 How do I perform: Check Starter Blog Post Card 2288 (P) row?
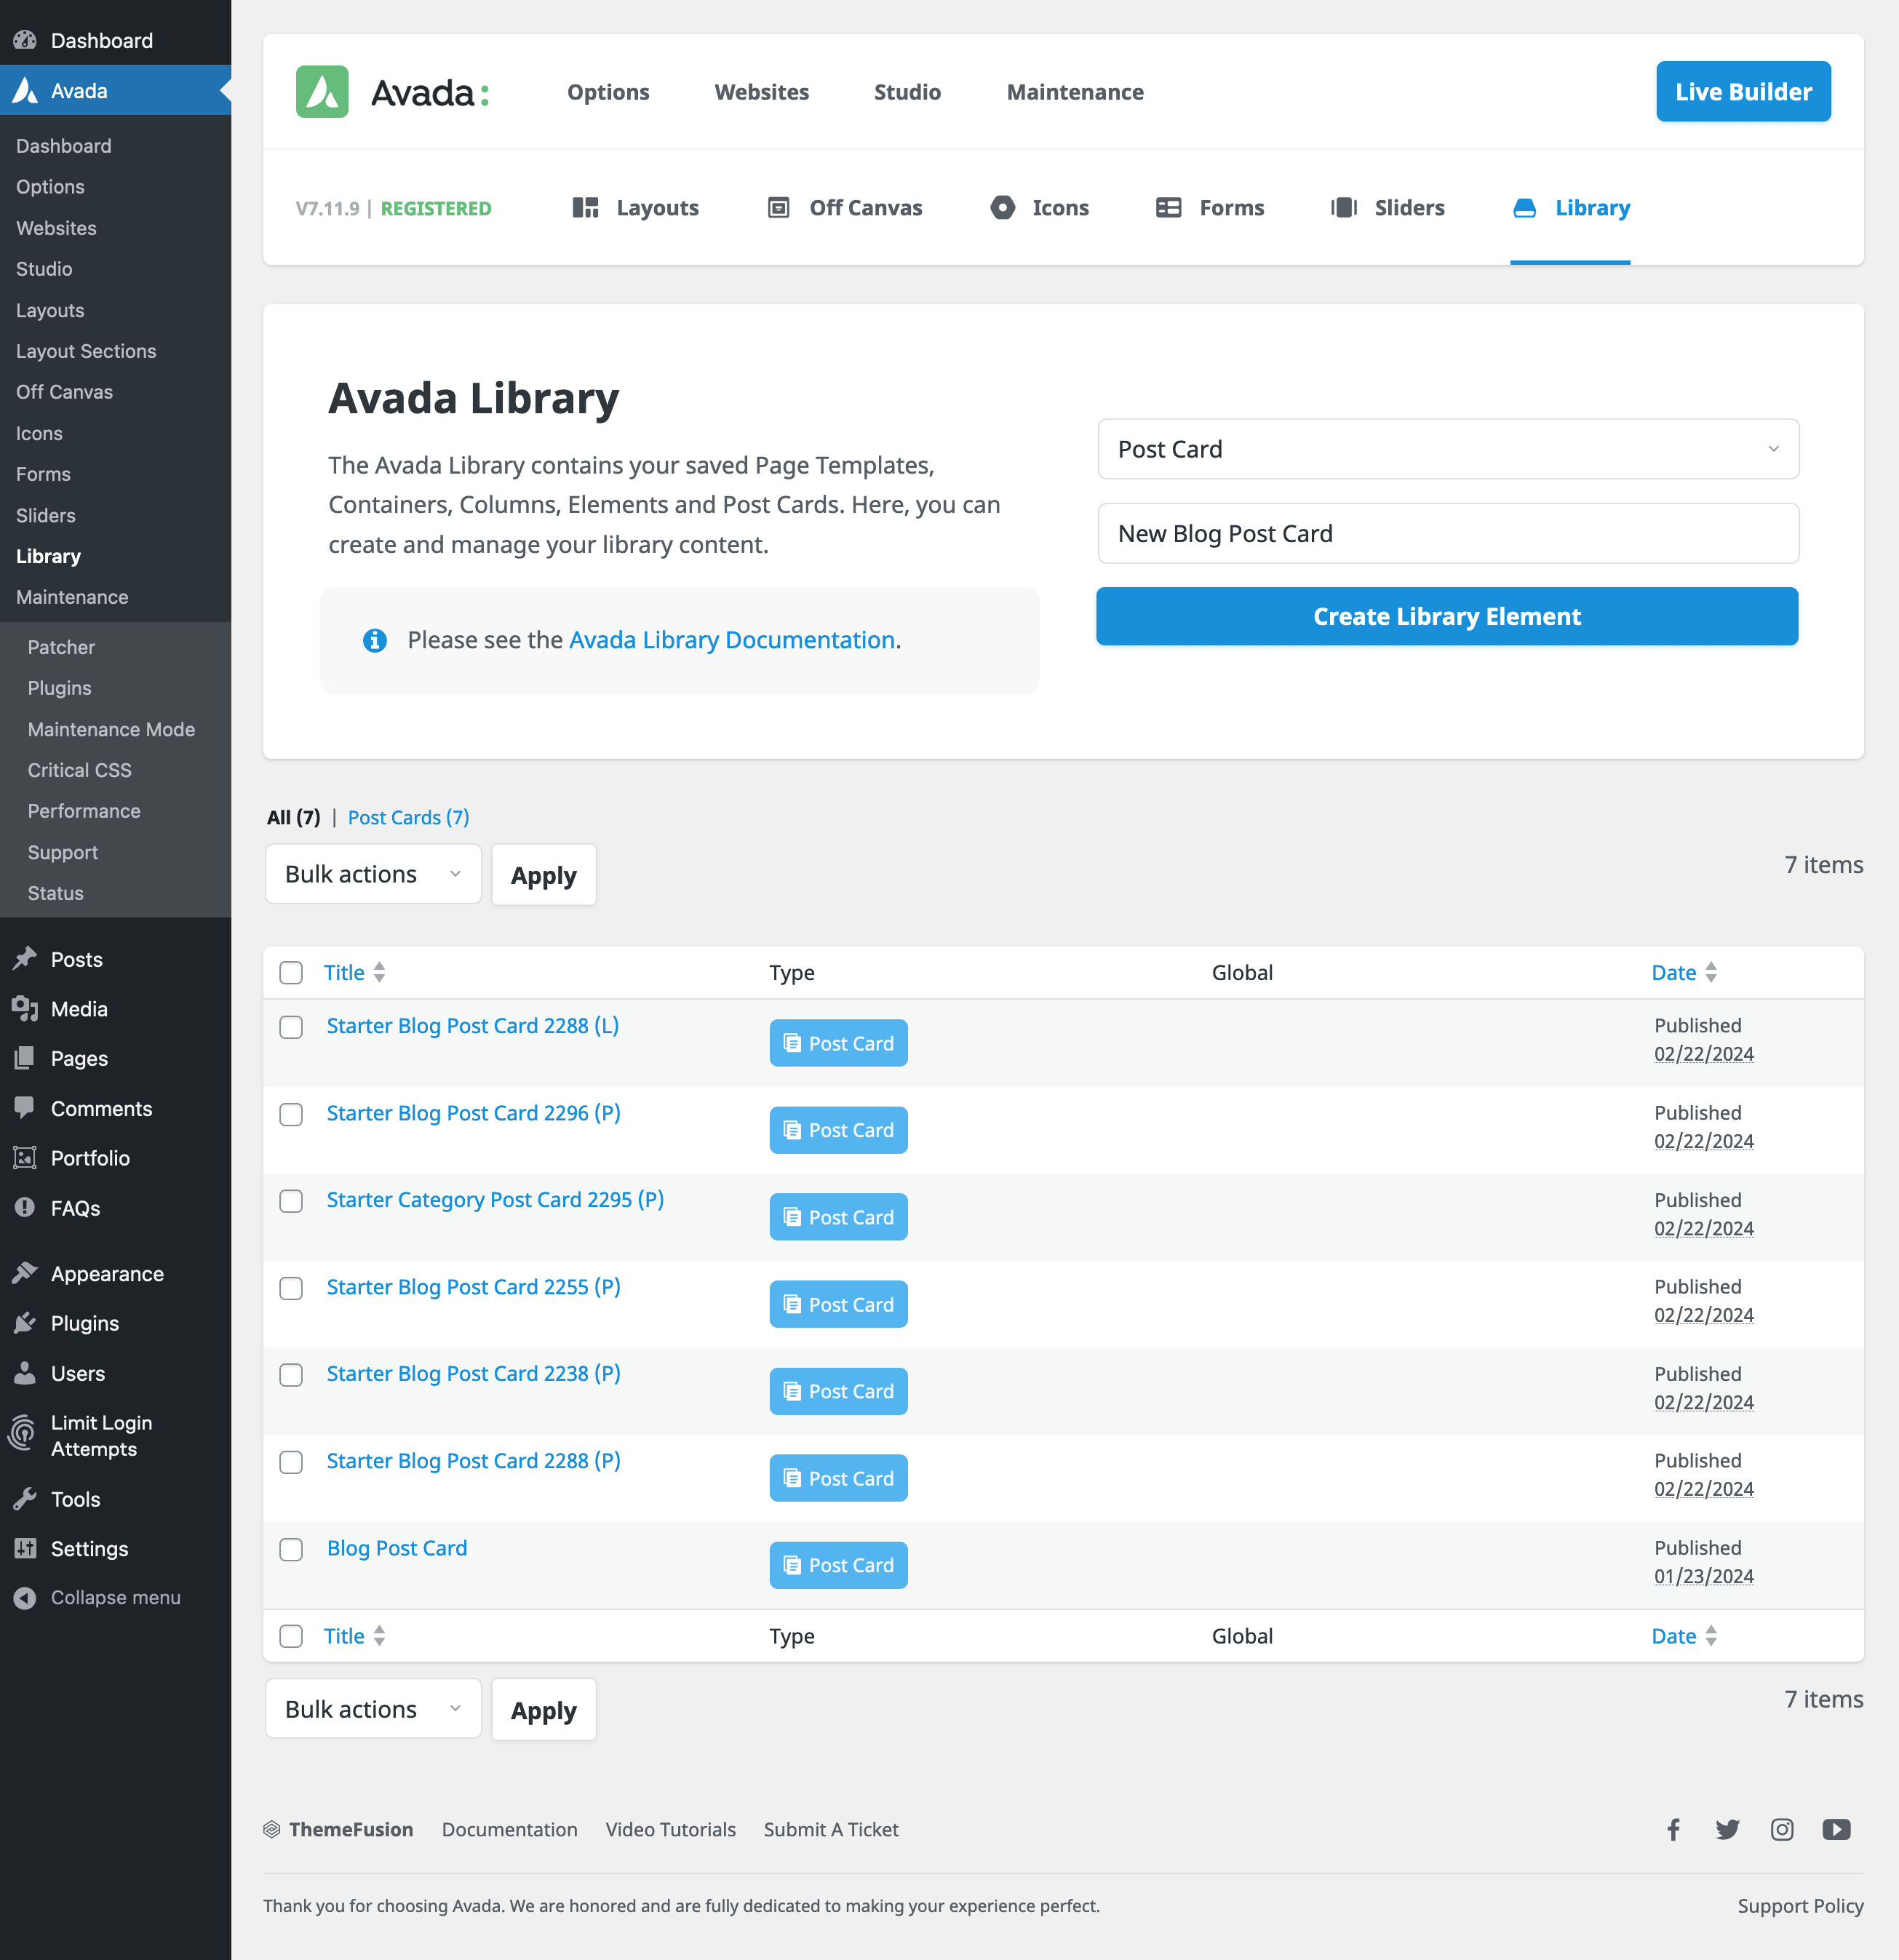click(291, 1462)
